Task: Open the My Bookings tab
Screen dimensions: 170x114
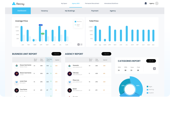Action: click(70, 11)
